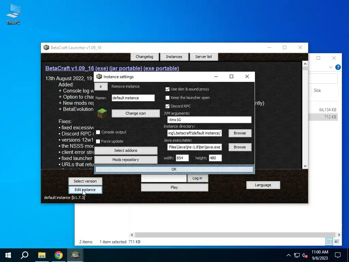
Task: Click BetaCraft Launcher title bar icon
Action: coord(46,47)
